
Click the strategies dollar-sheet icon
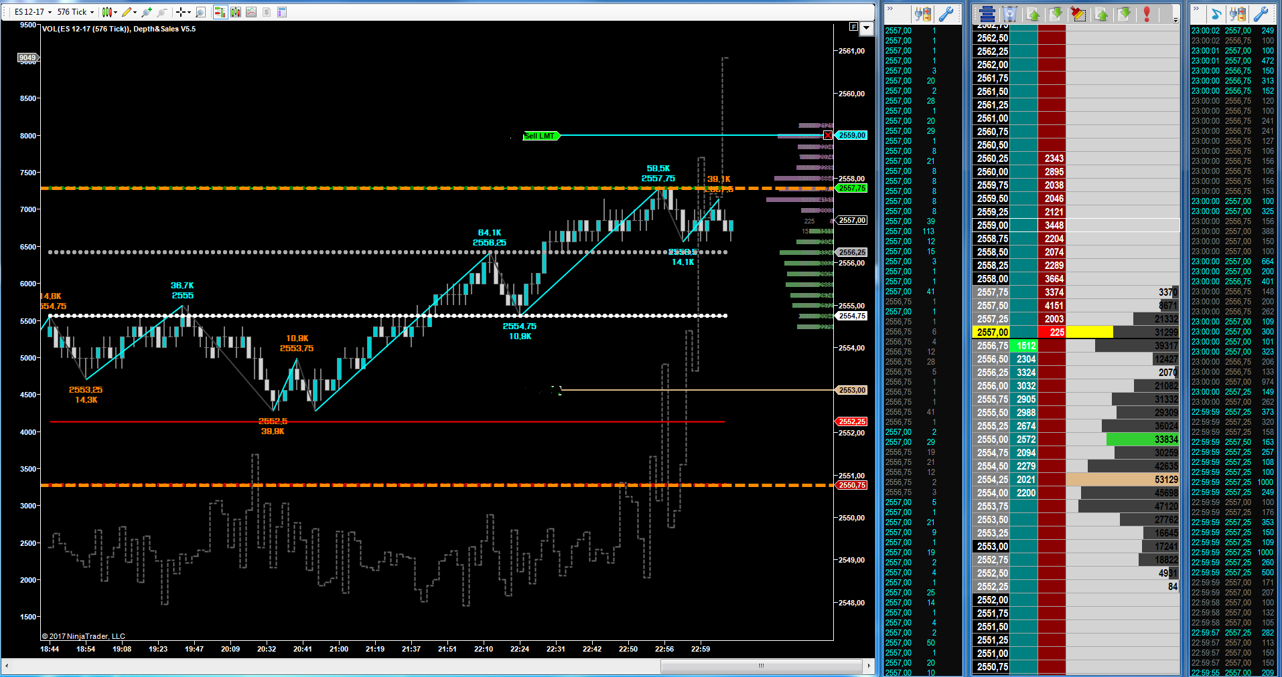(x=267, y=12)
